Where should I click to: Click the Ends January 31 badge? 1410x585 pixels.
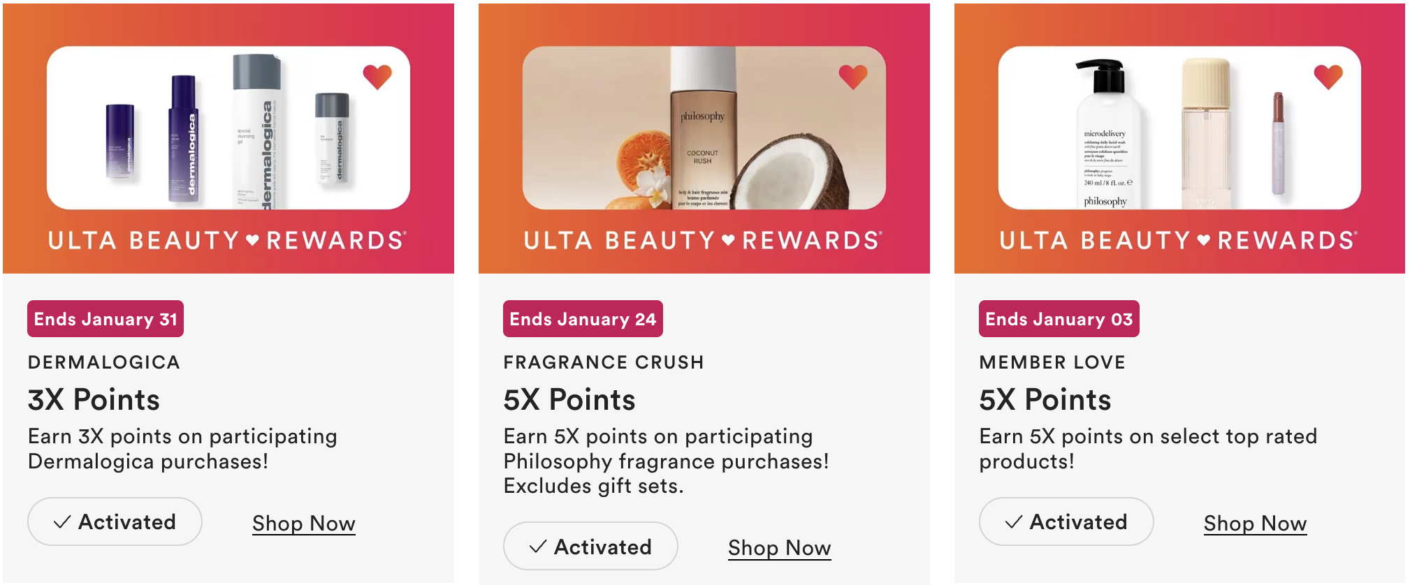point(106,319)
